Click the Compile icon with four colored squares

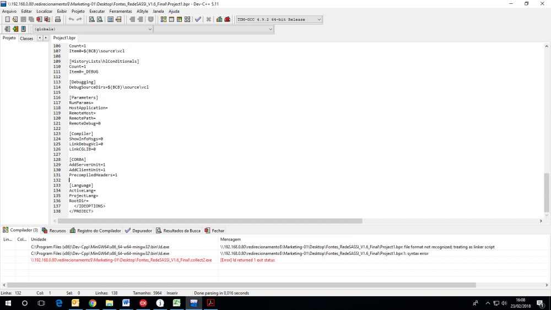tap(164, 19)
